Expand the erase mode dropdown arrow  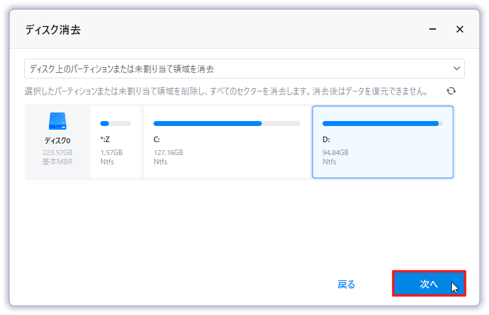[457, 69]
